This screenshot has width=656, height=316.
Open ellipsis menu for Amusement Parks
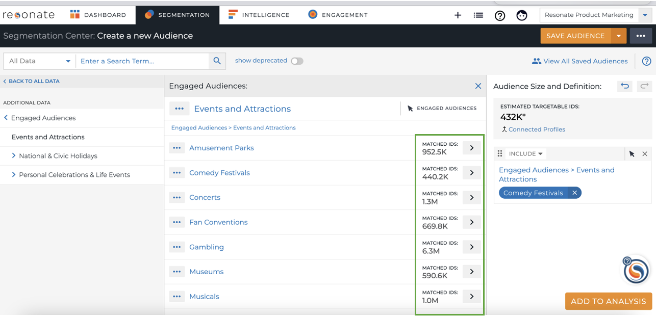coord(177,148)
